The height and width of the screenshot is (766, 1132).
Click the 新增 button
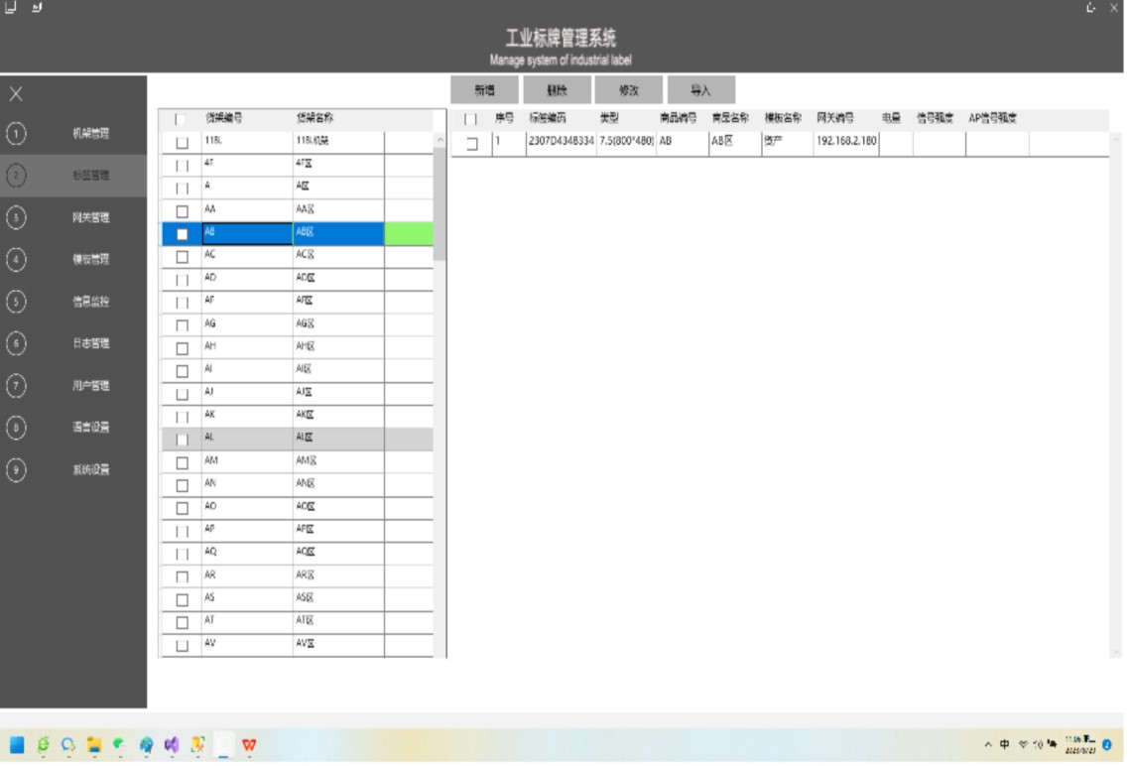click(x=484, y=90)
